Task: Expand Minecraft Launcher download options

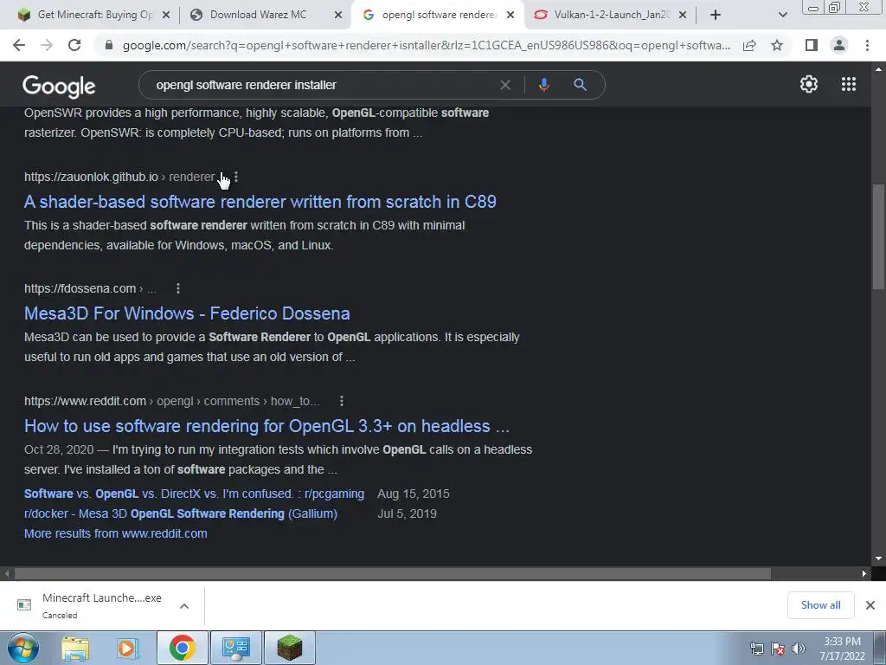Action: (x=184, y=606)
